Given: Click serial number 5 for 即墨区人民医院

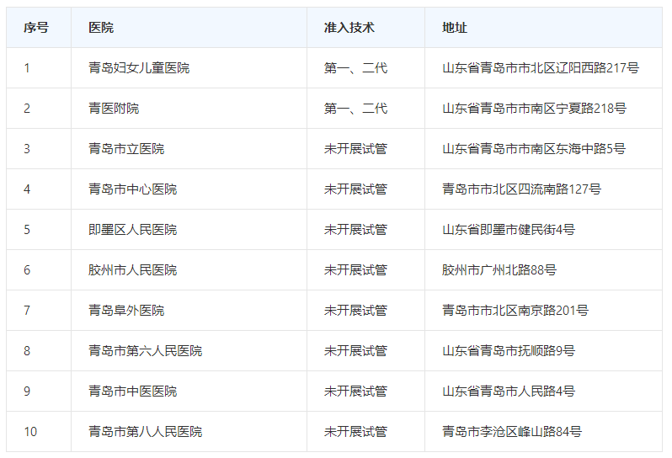Looking at the screenshot, I should [x=27, y=230].
